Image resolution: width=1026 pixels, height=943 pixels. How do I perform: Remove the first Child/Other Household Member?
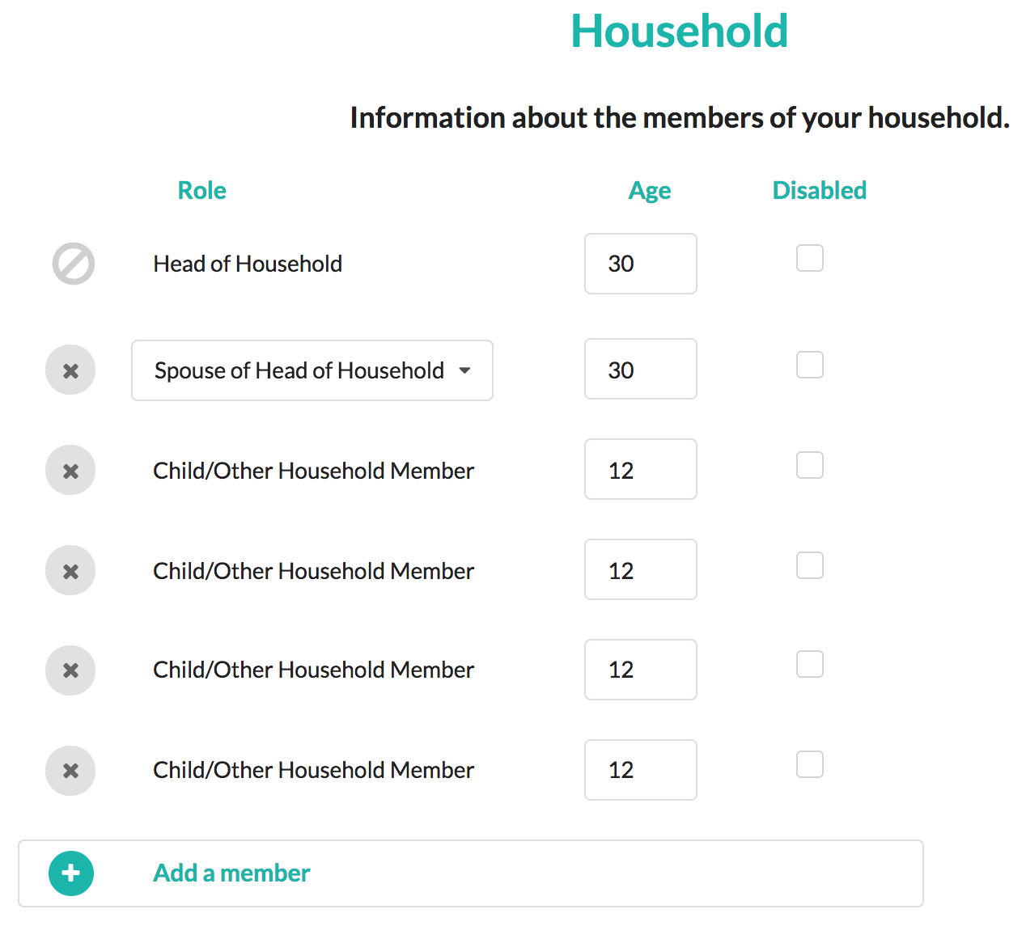click(x=70, y=471)
